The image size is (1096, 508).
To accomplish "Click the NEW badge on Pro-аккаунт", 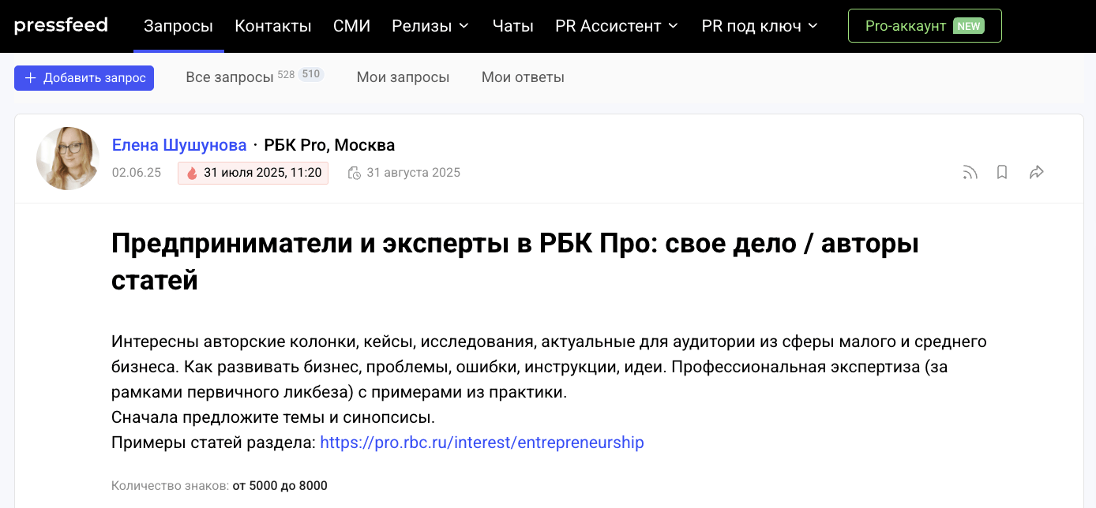I will tap(969, 26).
